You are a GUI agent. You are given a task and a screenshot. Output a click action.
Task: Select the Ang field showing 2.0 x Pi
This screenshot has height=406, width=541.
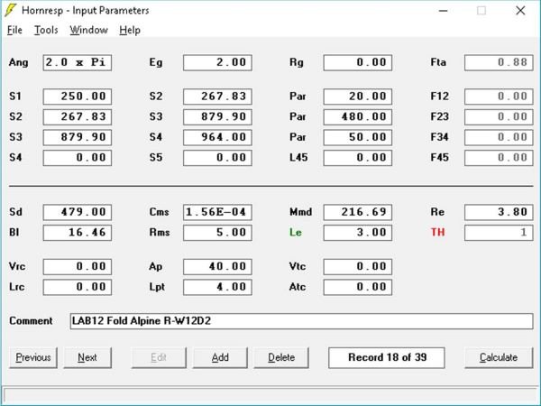77,62
